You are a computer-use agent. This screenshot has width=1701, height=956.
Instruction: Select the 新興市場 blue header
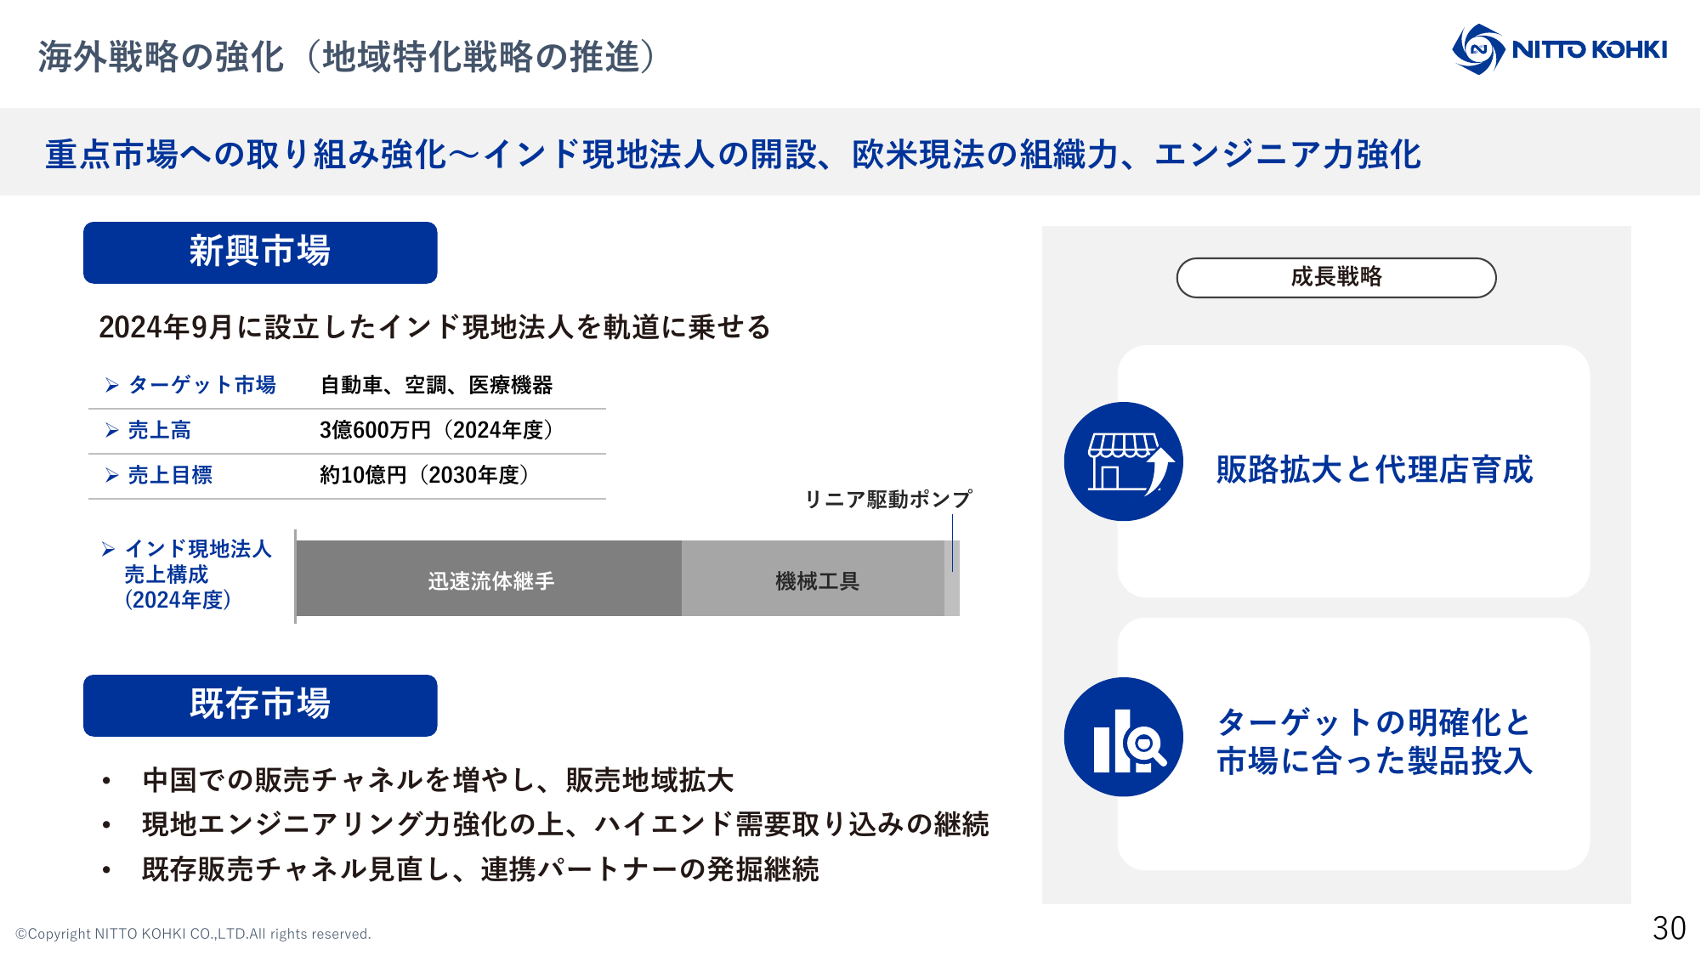point(260,252)
